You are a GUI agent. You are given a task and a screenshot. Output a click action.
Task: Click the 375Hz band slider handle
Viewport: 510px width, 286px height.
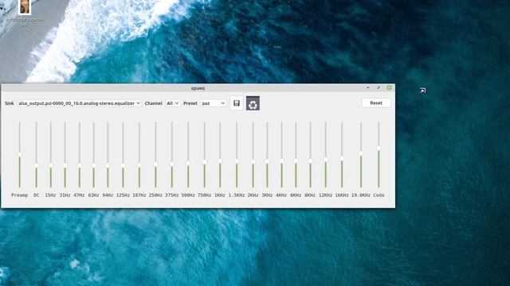(x=172, y=164)
